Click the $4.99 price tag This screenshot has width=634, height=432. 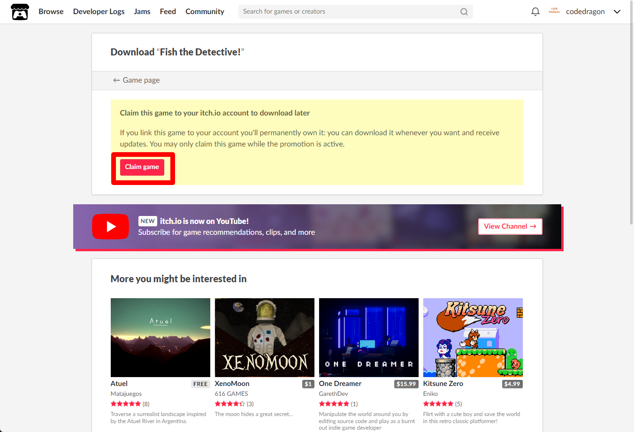[512, 384]
